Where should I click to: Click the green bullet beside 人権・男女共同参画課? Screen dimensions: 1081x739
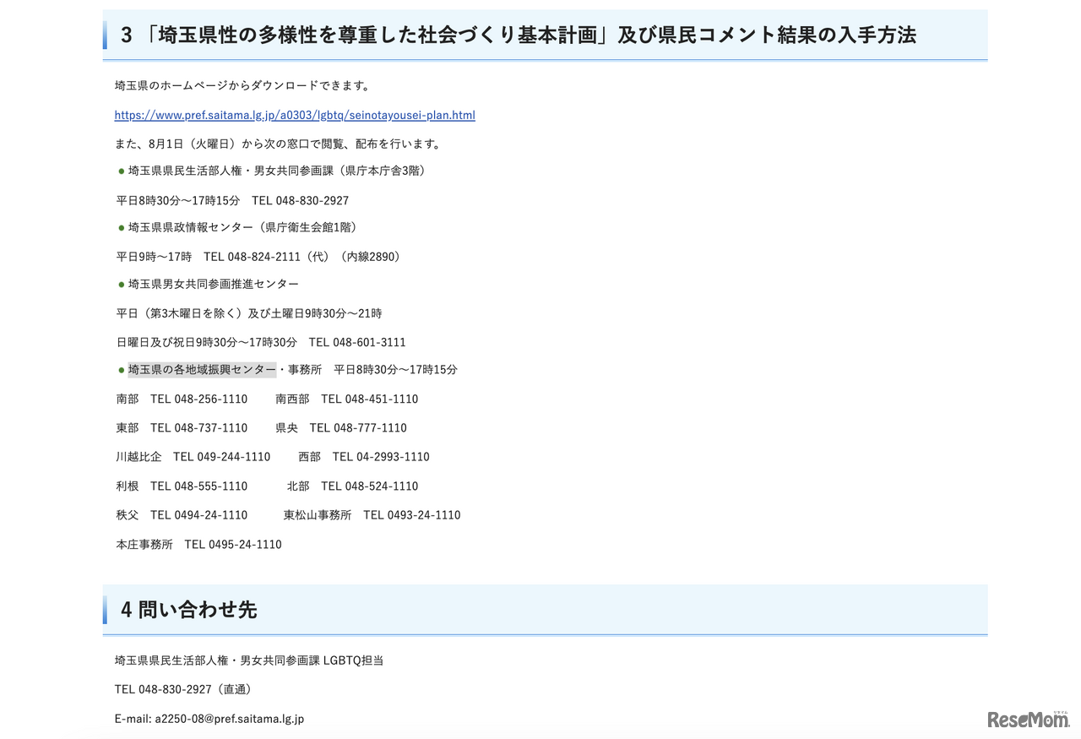pyautogui.click(x=121, y=170)
